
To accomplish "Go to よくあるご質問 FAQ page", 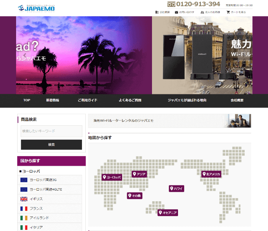I will click(130, 100).
